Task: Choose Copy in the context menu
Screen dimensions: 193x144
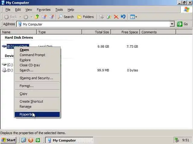Action: click(x=37, y=94)
